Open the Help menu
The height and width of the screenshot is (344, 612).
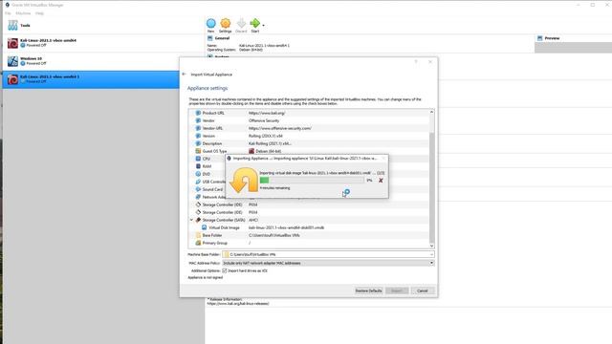coord(39,13)
